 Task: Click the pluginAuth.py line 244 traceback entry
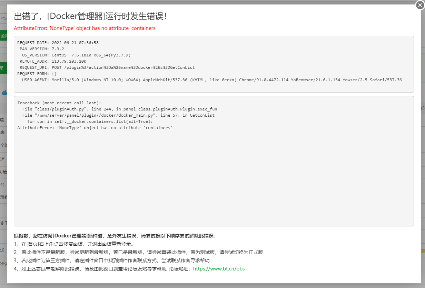tap(120, 109)
